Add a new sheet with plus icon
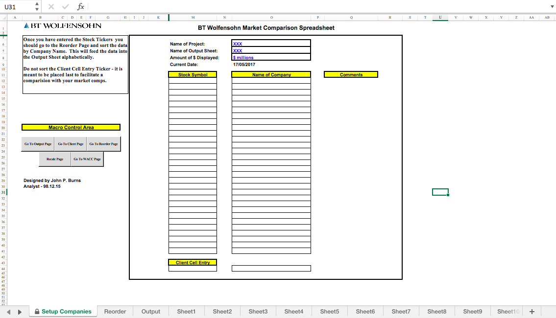This screenshot has height=318, width=556. coord(532,312)
